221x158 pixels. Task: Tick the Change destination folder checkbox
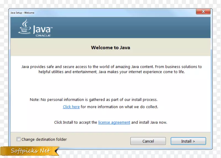pyautogui.click(x=19, y=139)
